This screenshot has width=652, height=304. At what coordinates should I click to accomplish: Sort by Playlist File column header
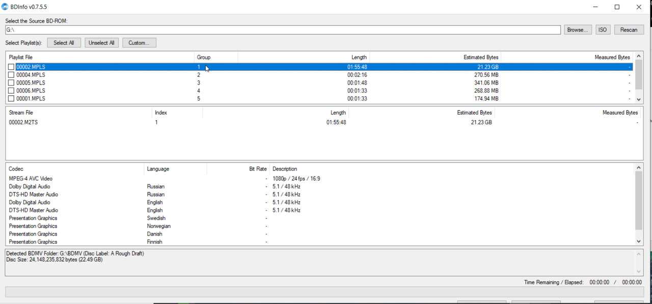[x=100, y=57]
